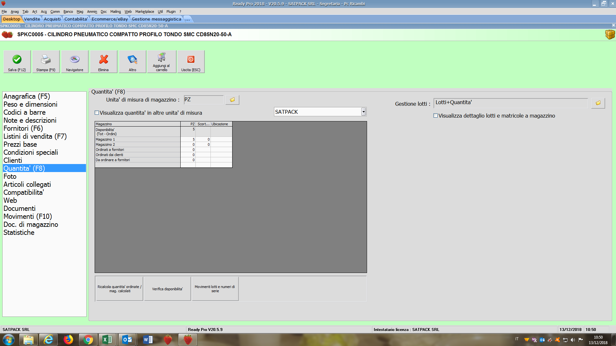The width and height of the screenshot is (616, 346).
Task: Click Aggiungi al carrello cart icon
Action: (x=161, y=58)
